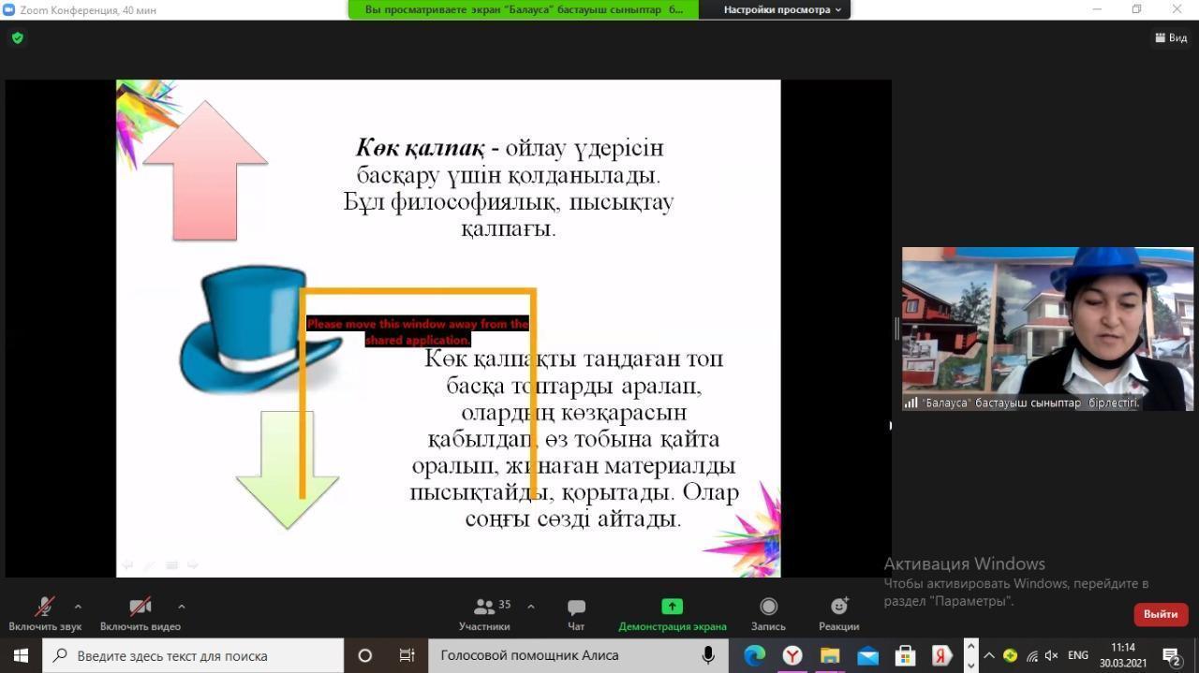Screen dimensions: 1199x673
Task: Select the Балауса participant video thumbnail
Action: point(1047,329)
